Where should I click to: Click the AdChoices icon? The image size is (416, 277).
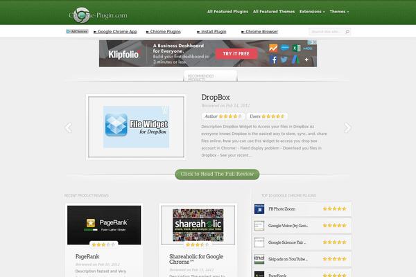77,32
